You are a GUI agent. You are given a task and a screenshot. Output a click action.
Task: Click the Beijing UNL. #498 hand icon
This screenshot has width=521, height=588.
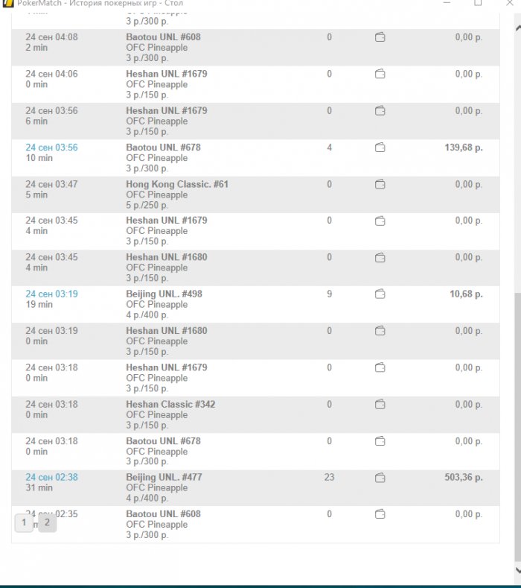point(380,294)
